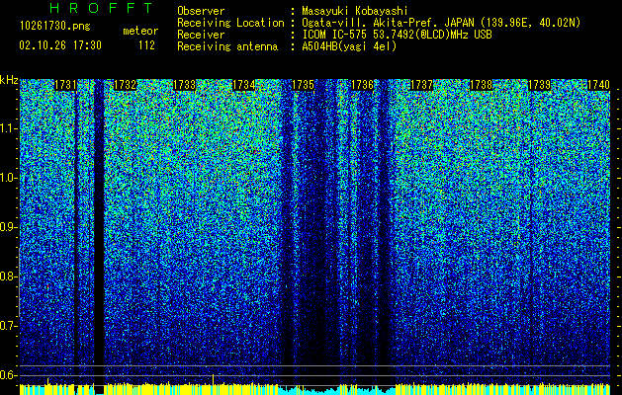Click the 1738 time marker
Viewport: 622px width, 395px height.
[x=481, y=85]
